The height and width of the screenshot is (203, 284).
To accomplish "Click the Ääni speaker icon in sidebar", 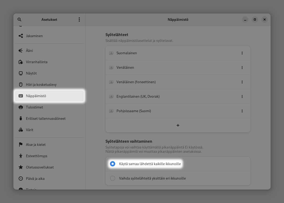I will point(21,51).
